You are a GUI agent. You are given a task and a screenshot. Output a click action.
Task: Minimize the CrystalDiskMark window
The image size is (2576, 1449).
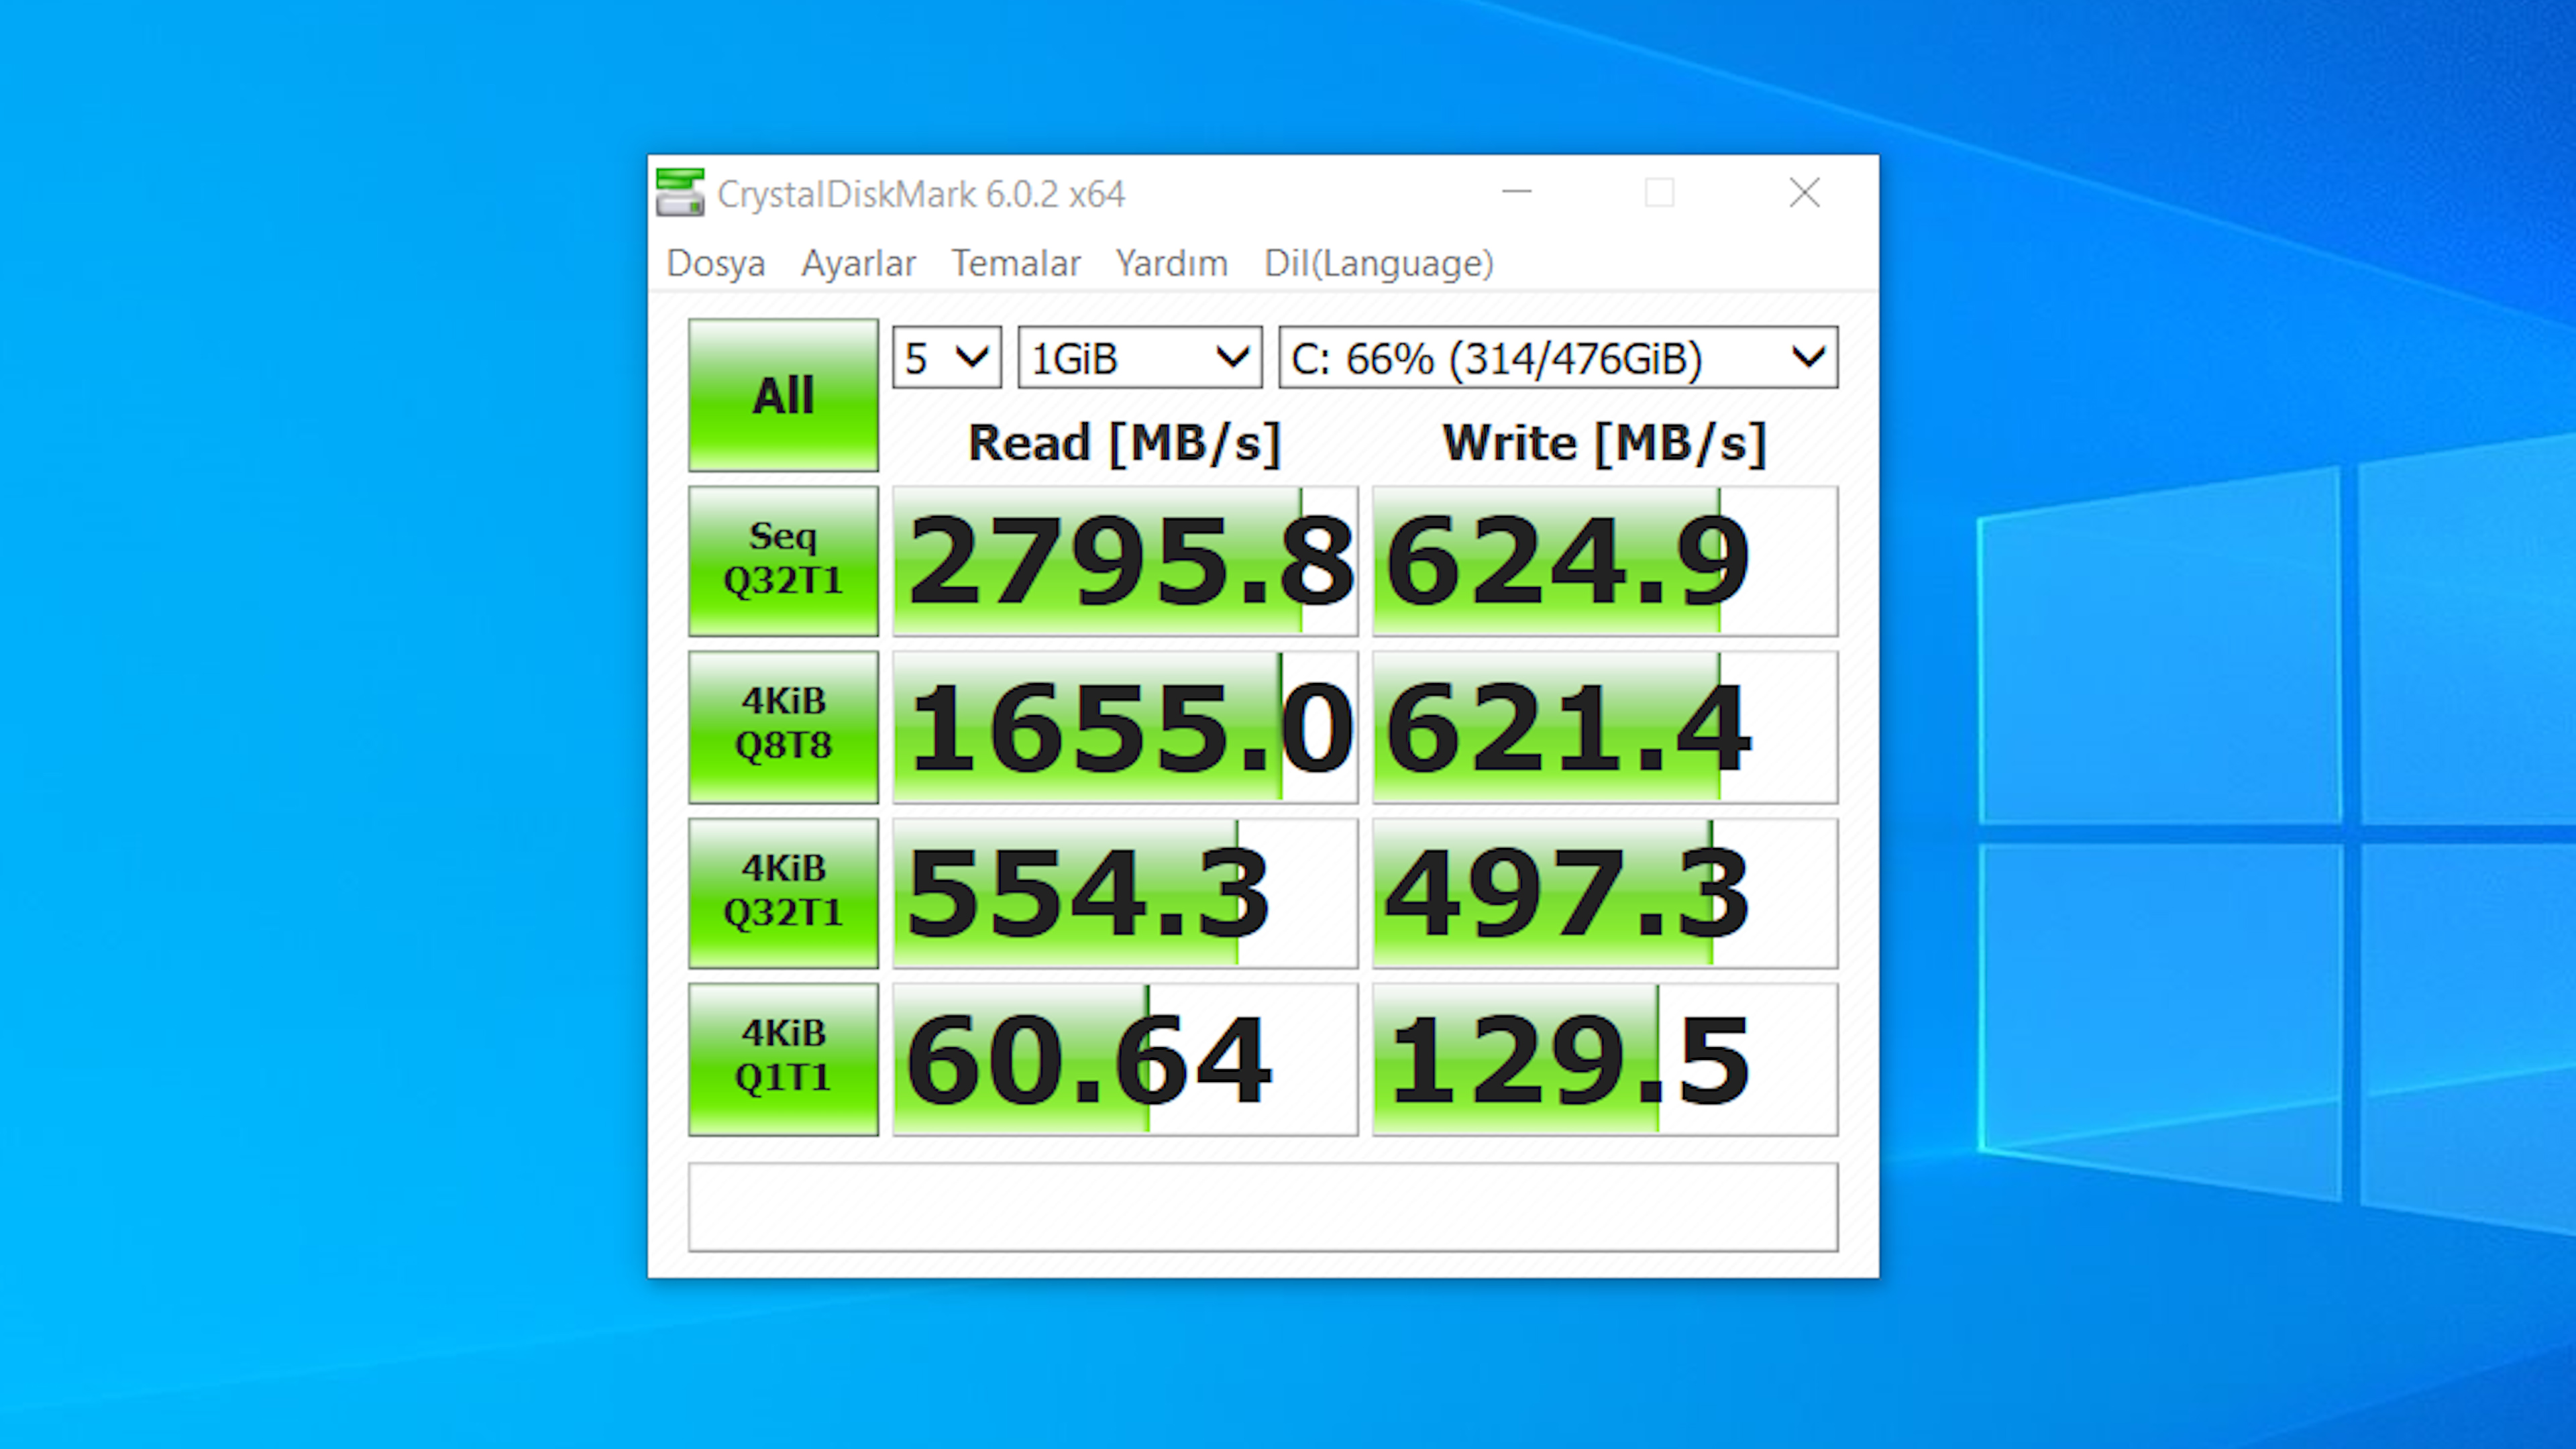click(x=1517, y=192)
